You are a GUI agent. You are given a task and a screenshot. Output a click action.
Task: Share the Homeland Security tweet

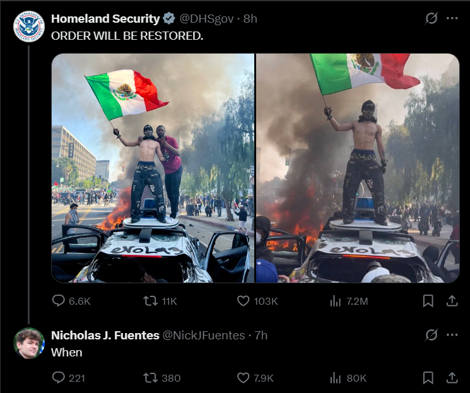pos(452,301)
